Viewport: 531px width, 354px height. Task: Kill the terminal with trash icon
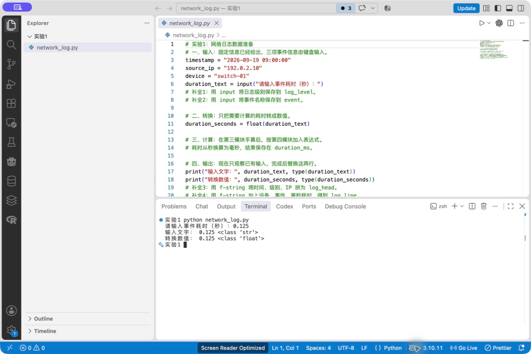click(484, 206)
